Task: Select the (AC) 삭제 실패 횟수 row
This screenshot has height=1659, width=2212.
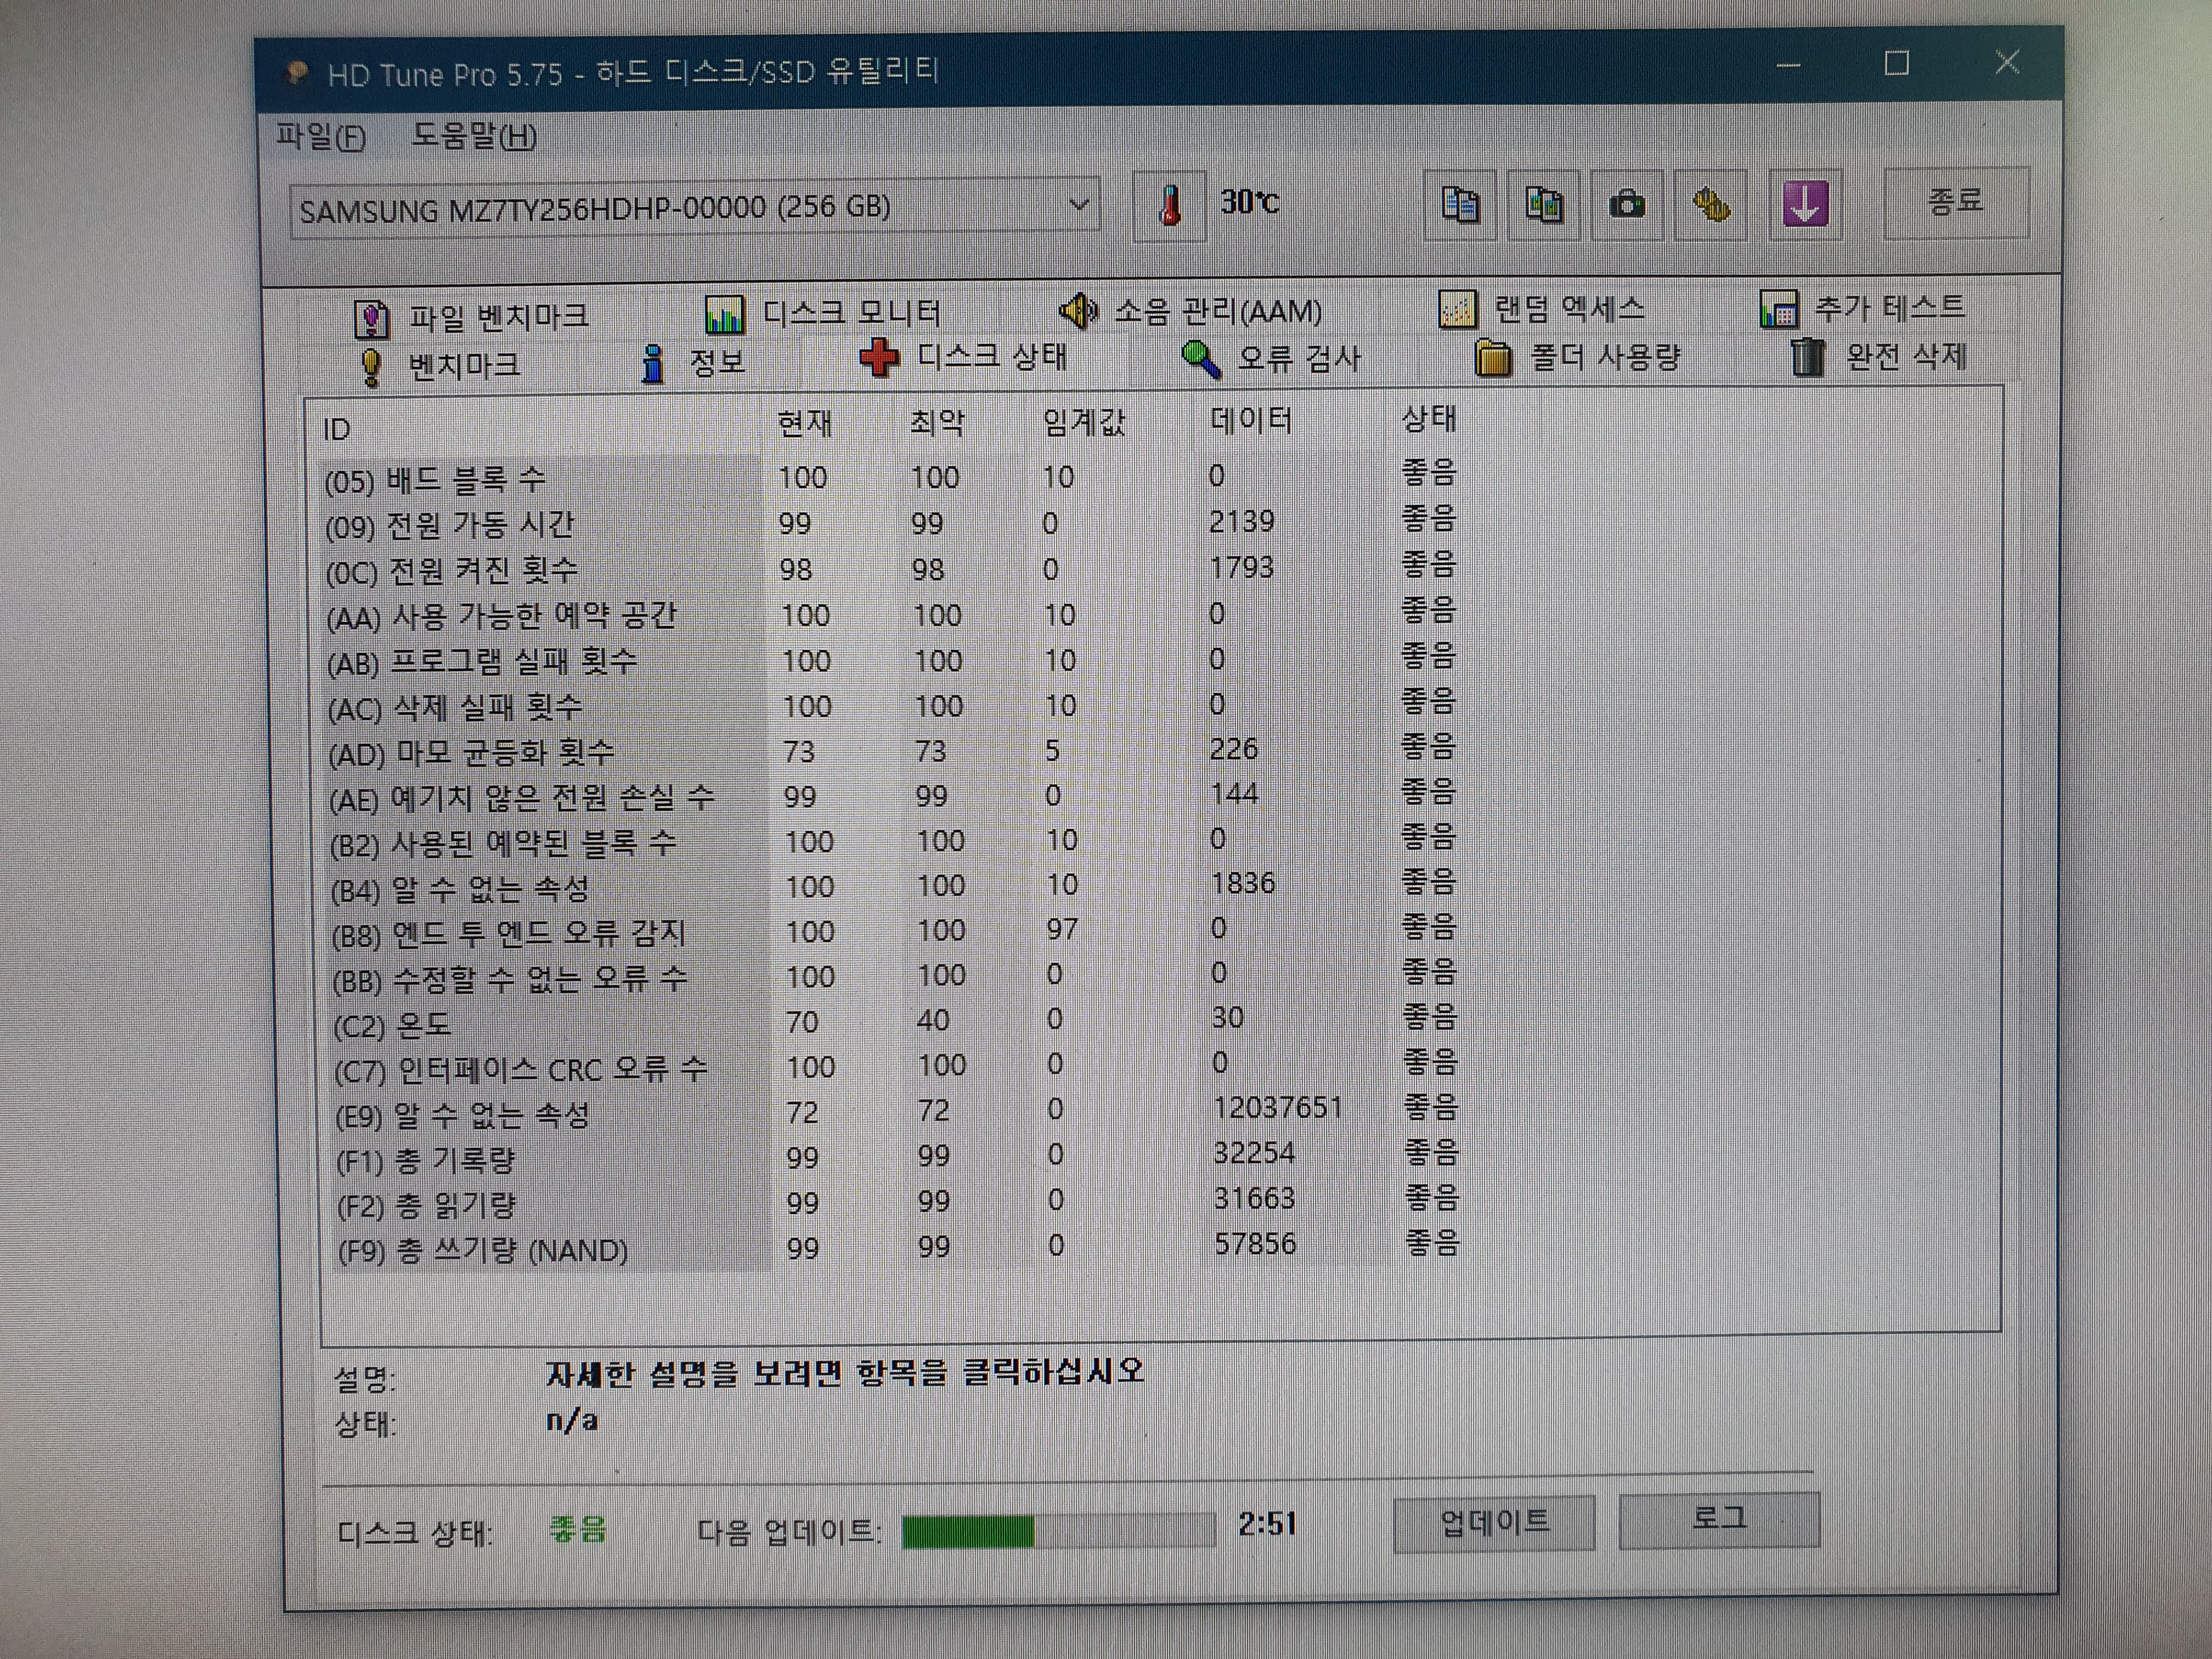Action: [x=893, y=706]
